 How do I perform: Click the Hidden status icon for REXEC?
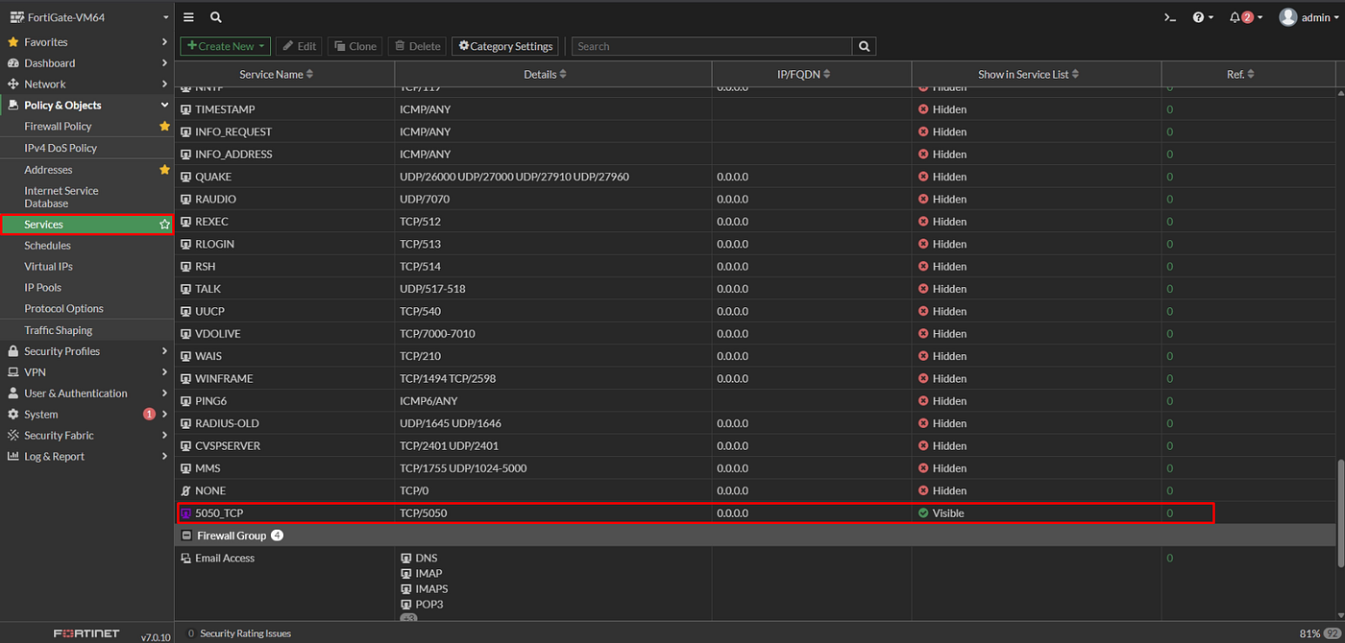coord(923,222)
